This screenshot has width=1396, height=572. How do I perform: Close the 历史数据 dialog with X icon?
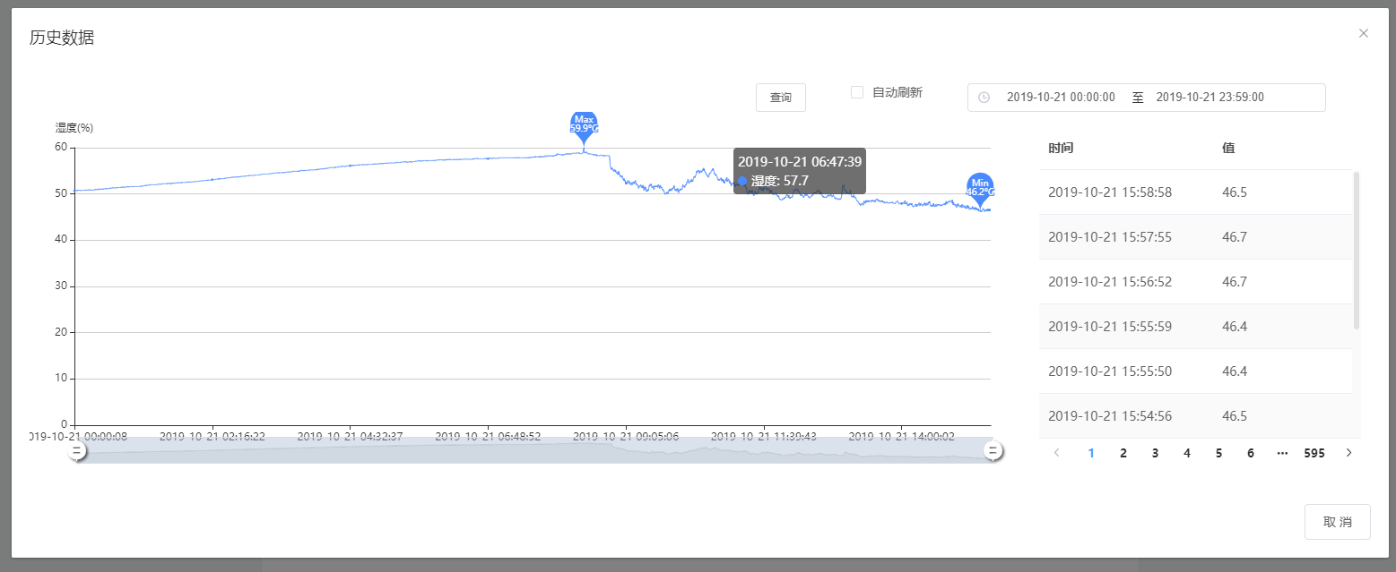tap(1364, 33)
